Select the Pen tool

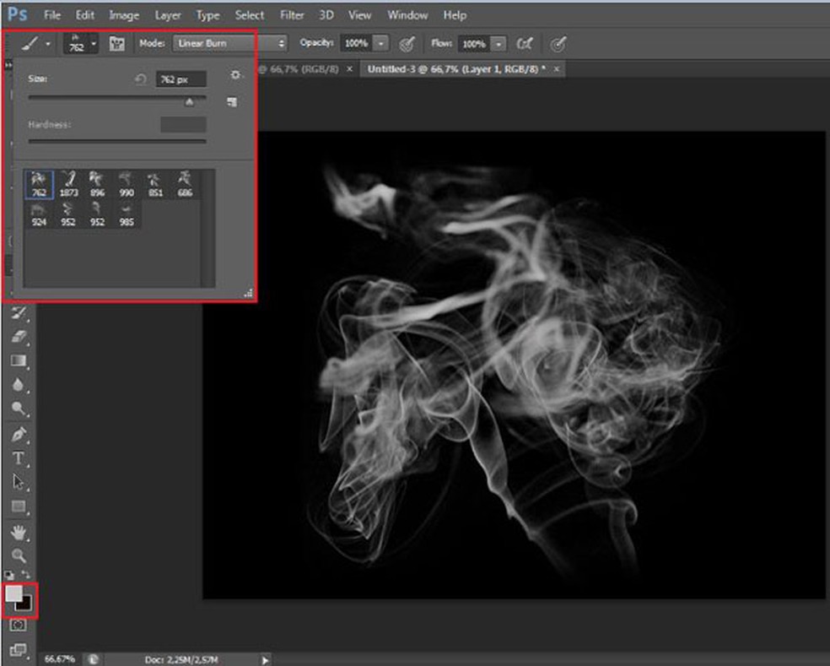click(x=19, y=435)
